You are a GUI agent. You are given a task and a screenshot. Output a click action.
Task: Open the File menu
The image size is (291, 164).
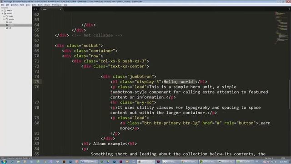[x=2, y=5]
